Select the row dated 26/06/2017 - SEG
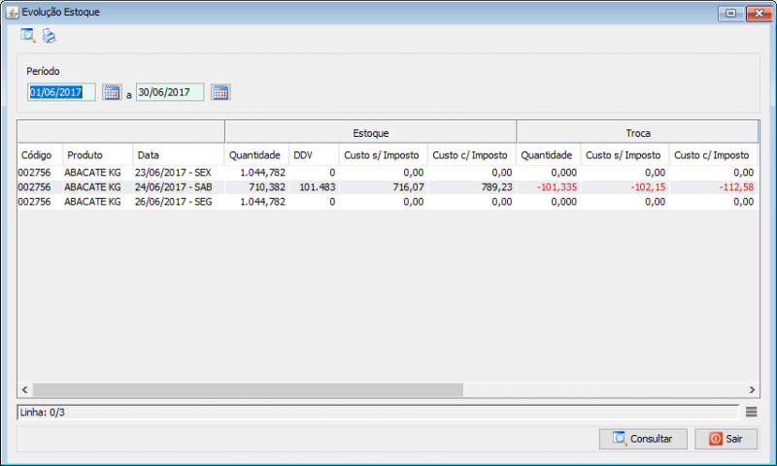777x466 pixels. click(x=175, y=202)
